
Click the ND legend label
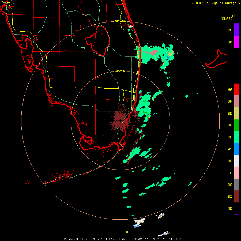(230, 209)
